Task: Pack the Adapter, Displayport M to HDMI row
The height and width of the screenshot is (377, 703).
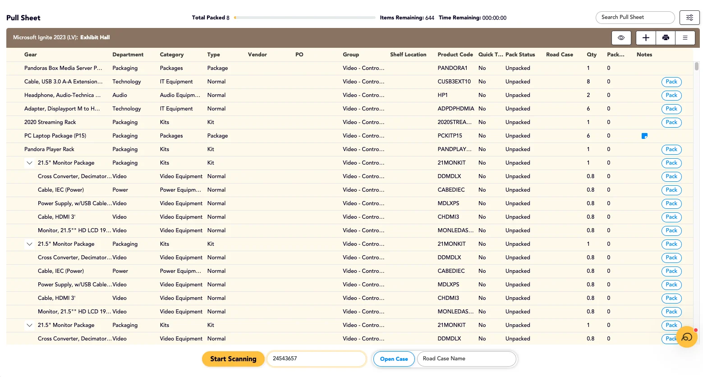Action: [671, 109]
